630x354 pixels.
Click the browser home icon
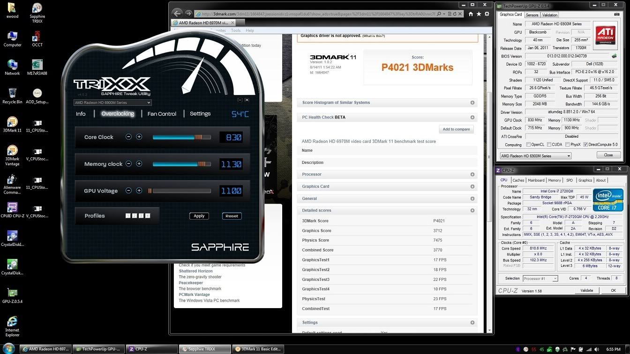coord(471,14)
